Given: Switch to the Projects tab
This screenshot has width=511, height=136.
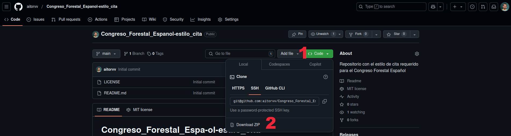Looking at the screenshot, I should [x=125, y=19].
